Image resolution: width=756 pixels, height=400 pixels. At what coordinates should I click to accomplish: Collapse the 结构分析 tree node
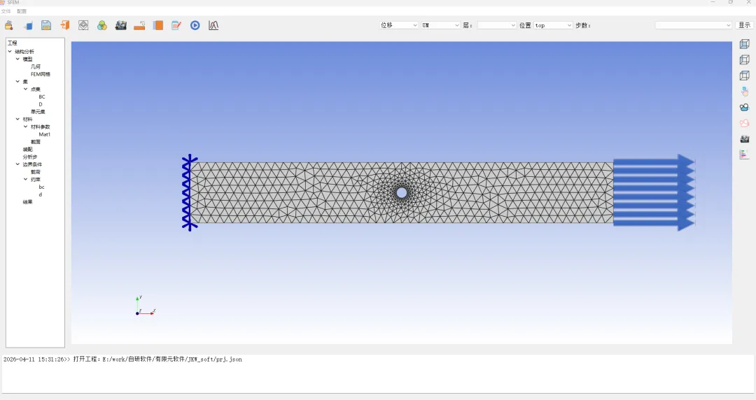[10, 51]
